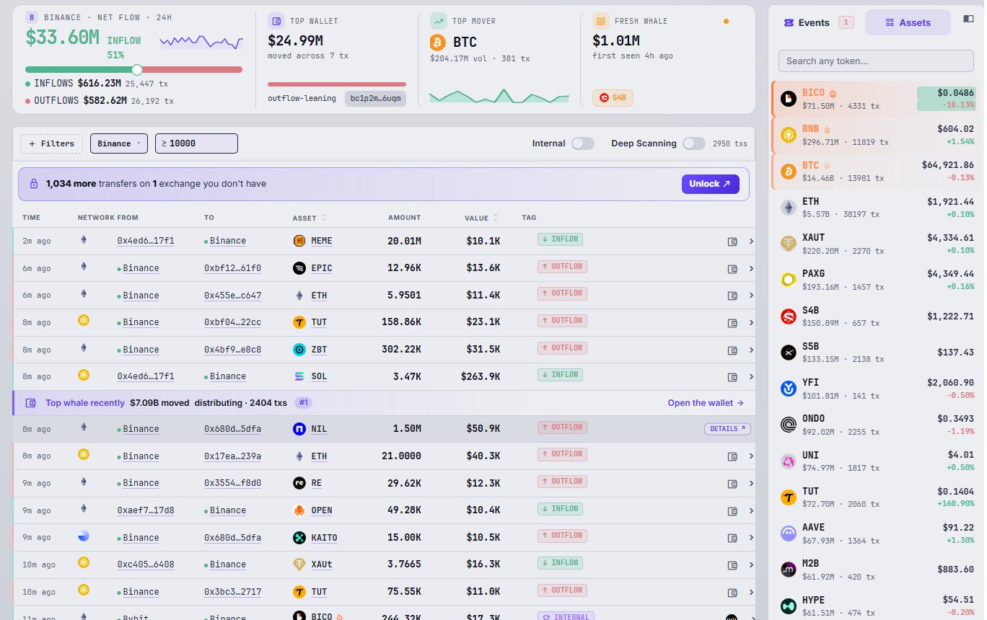This screenshot has width=987, height=620.
Task: Click the AAVE token icon
Action: click(789, 533)
